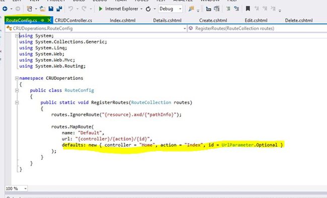Uncomment selected lines icon
The width and height of the screenshot is (327, 198).
point(236,9)
